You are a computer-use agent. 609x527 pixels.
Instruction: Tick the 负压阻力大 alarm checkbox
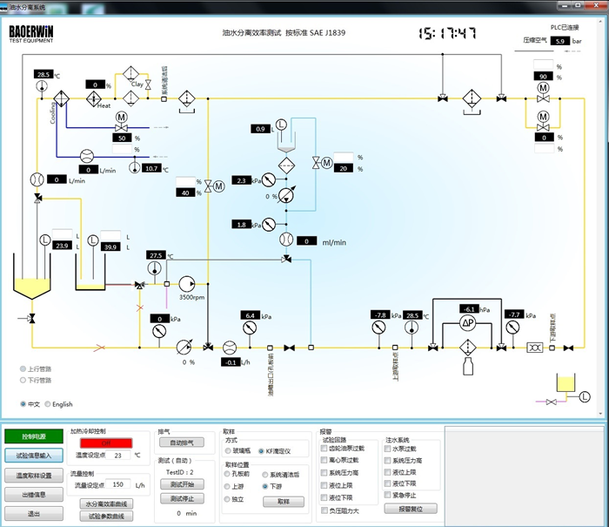[324, 510]
